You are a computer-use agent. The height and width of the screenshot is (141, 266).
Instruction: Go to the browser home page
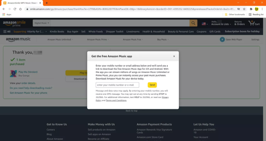click(x=21, y=9)
